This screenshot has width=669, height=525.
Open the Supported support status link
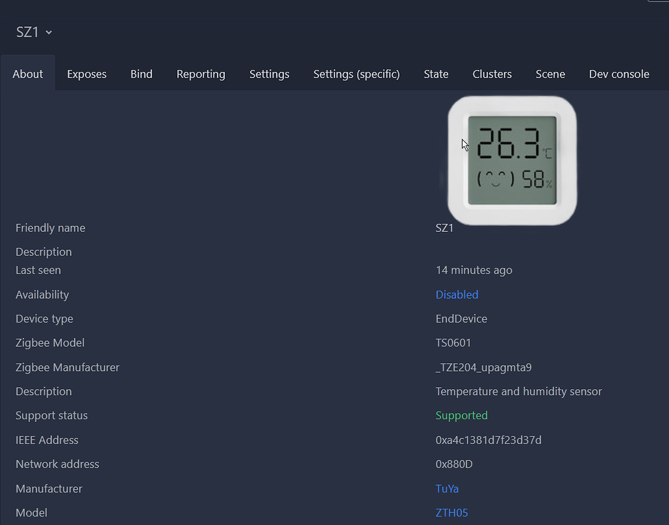point(461,415)
